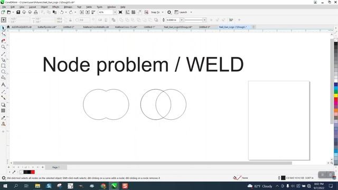The height and width of the screenshot is (190, 338).
Task: Click the outline width value field
Action: pyautogui.click(x=173, y=20)
